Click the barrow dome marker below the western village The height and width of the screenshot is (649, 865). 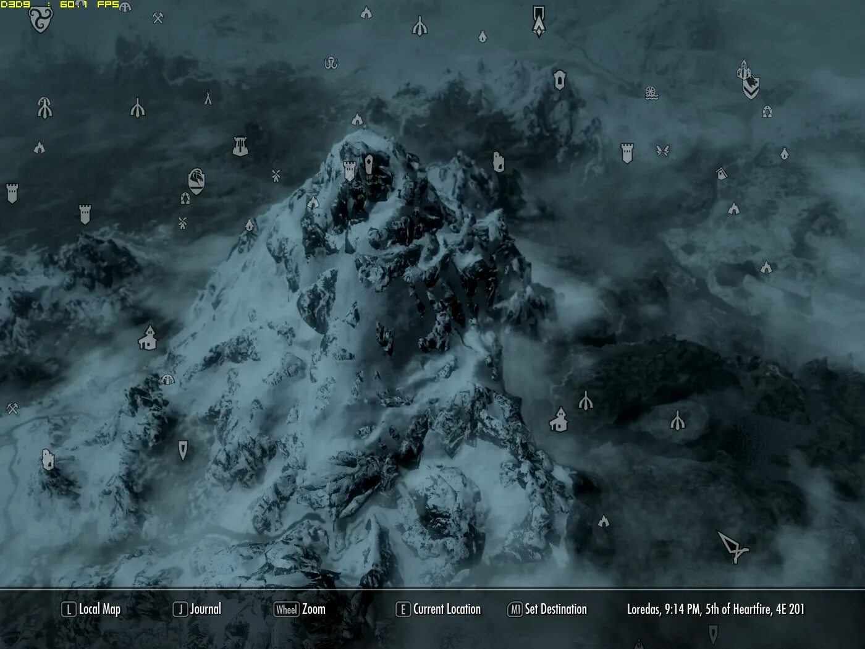coord(167,379)
